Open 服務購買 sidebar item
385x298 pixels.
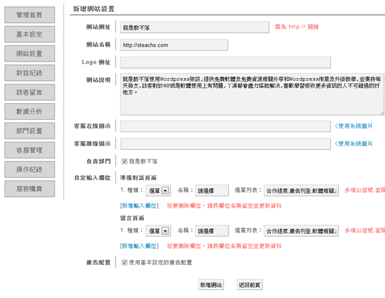pyautogui.click(x=30, y=189)
